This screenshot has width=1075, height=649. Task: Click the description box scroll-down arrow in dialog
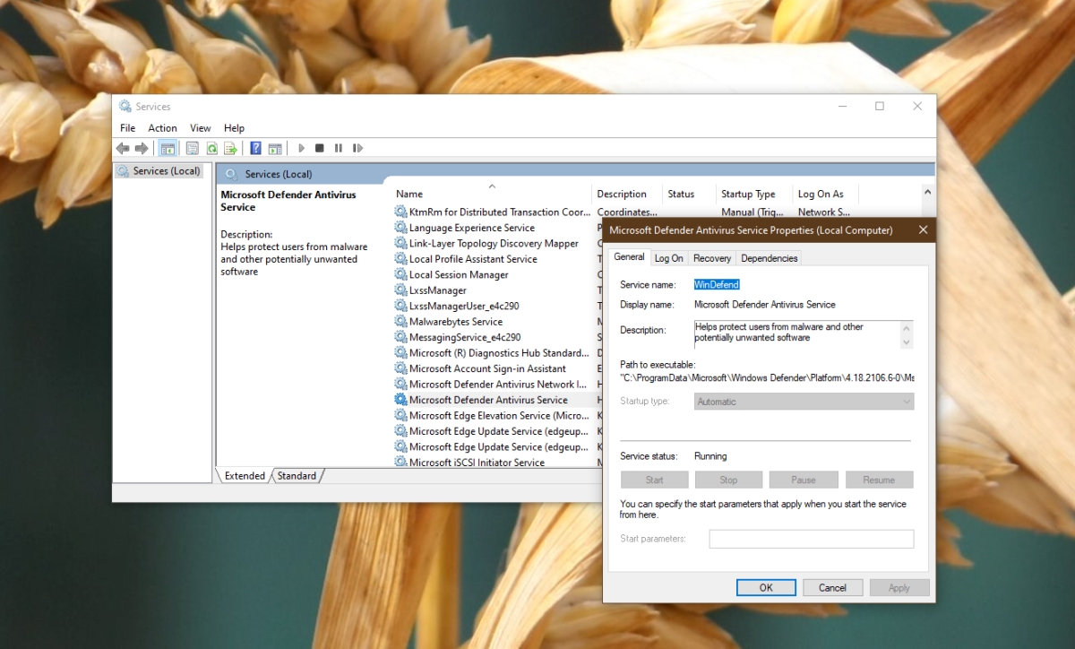point(907,342)
